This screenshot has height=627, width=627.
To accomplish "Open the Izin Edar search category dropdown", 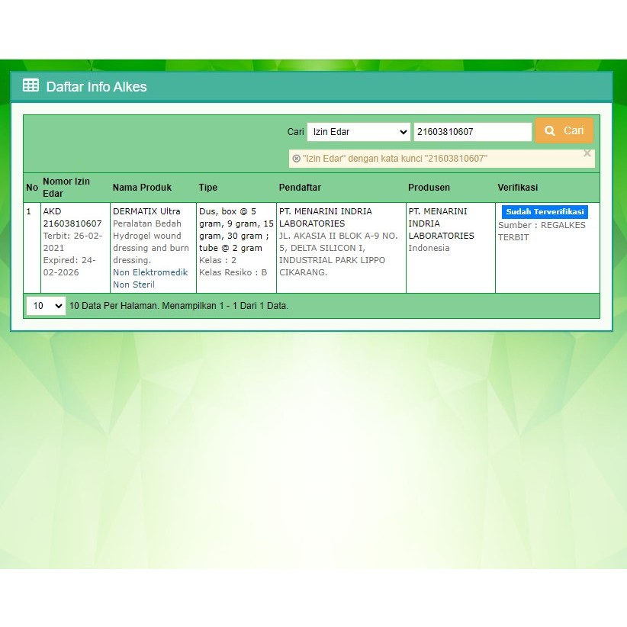I will pyautogui.click(x=359, y=132).
